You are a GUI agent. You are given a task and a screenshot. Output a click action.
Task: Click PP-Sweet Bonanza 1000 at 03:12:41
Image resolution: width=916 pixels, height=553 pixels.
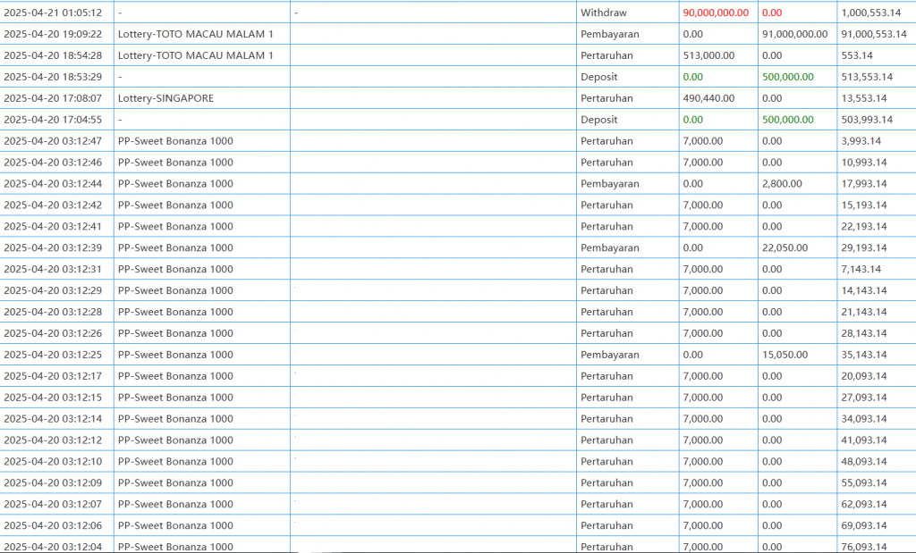pos(175,226)
